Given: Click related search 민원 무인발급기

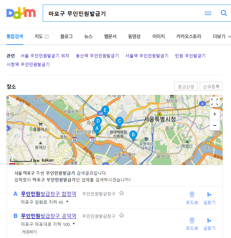Looking at the screenshot, I should (190, 56).
